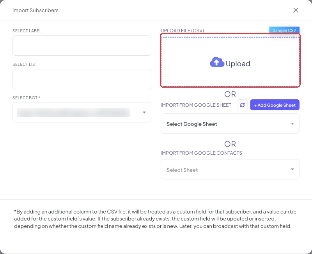
Task: Open the Select Sheet contacts dropdown
Action: [230, 169]
